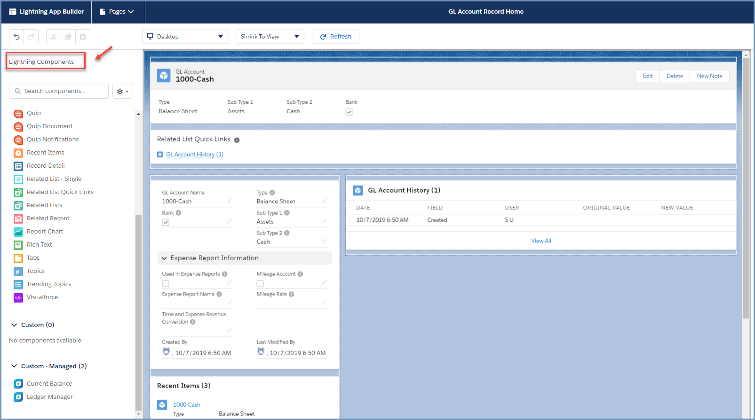Click the New Note button
This screenshot has width=755, height=420.
click(x=709, y=76)
